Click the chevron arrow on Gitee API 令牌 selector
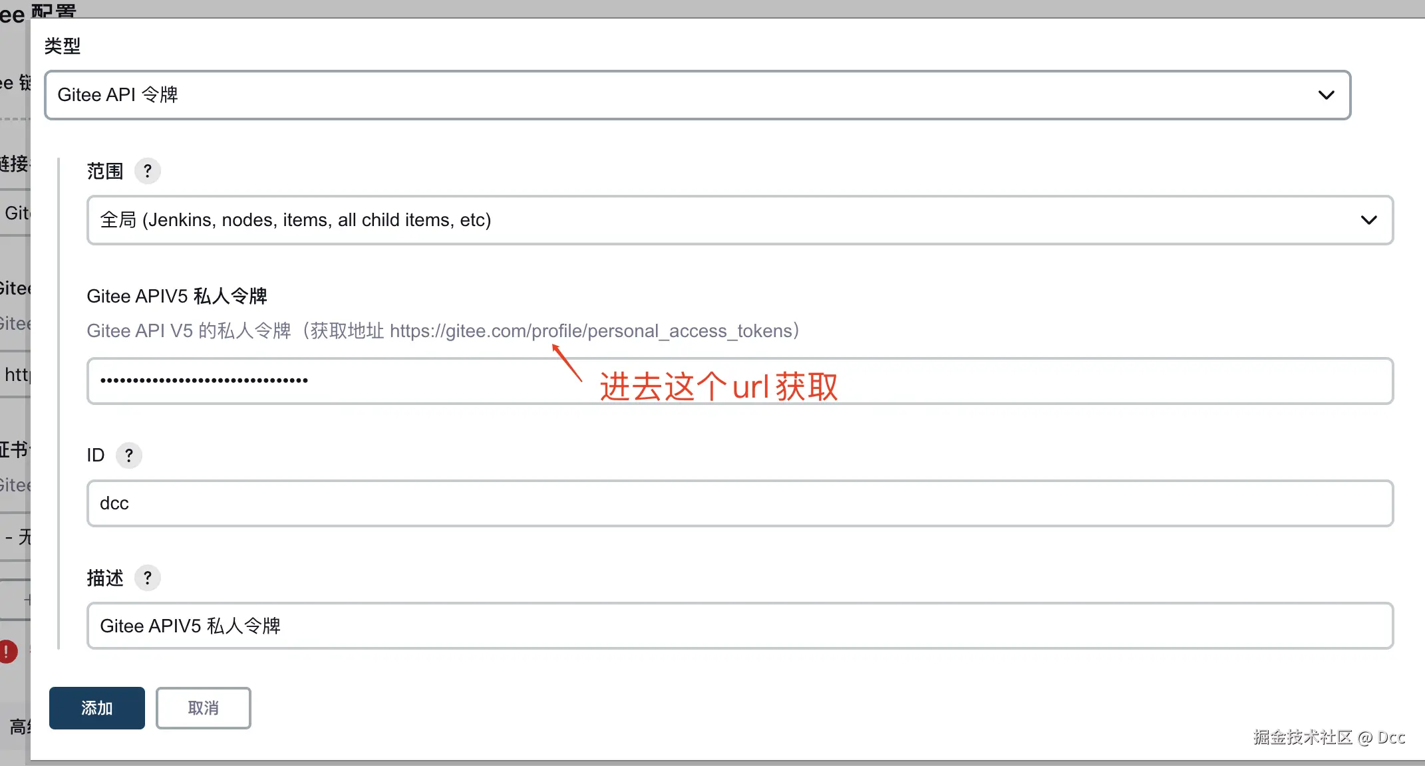The image size is (1425, 766). click(x=1326, y=95)
